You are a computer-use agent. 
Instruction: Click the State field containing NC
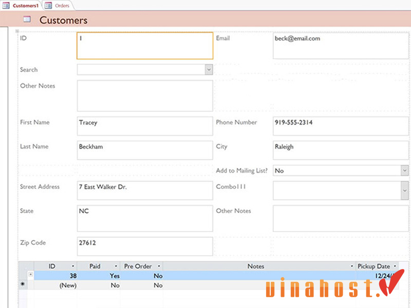tap(145, 218)
